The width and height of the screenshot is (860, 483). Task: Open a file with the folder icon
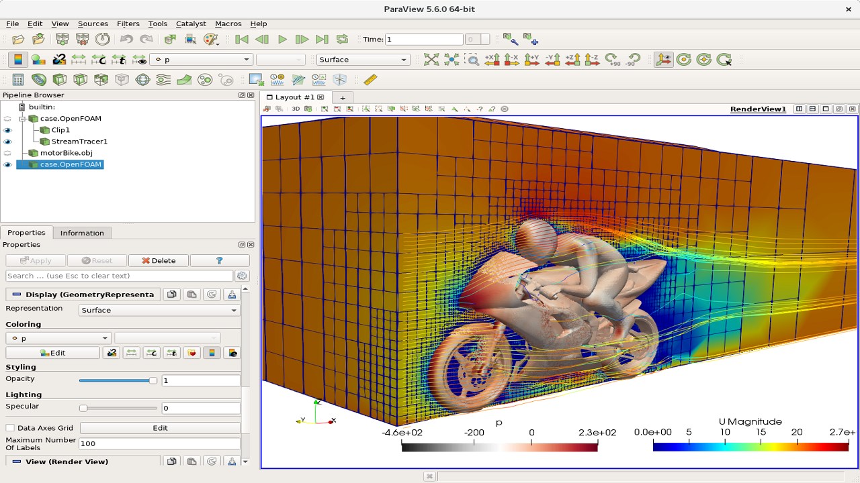coord(18,40)
